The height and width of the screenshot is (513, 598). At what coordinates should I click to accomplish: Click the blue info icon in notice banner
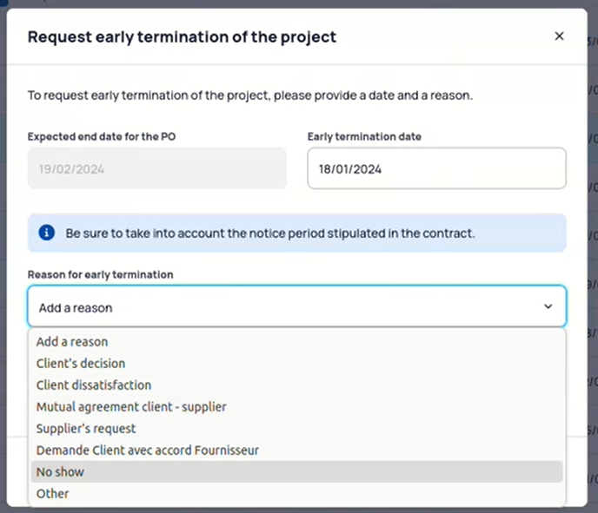click(x=47, y=233)
